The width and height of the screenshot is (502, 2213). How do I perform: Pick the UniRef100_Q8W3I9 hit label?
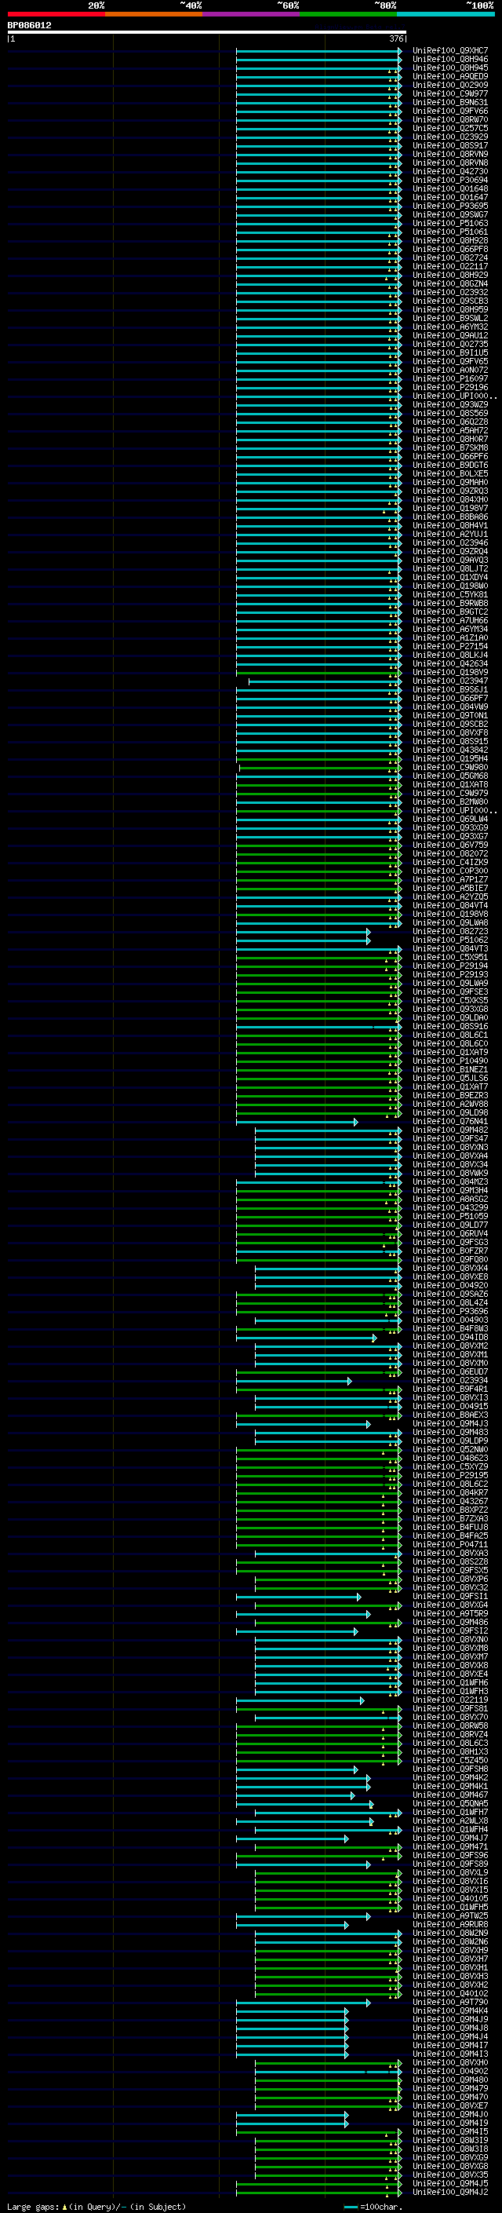coord(449,2140)
